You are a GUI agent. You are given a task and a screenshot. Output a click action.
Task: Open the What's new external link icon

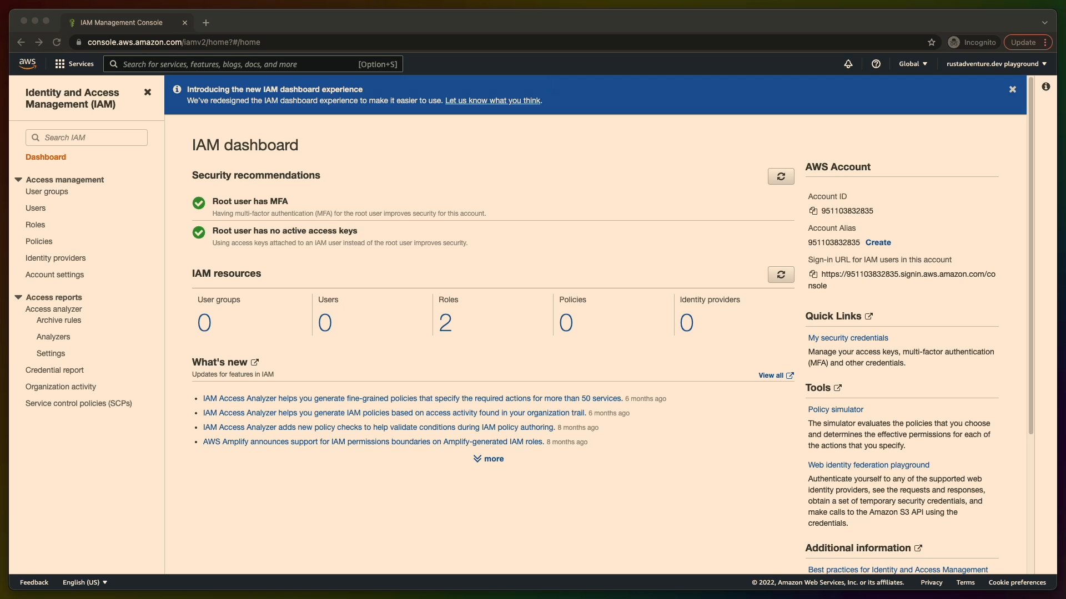254,362
